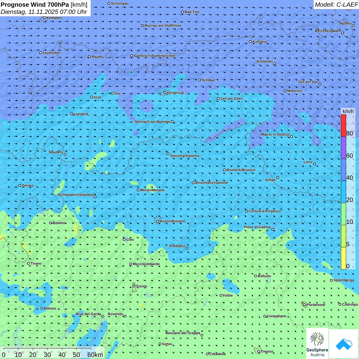The width and height of the screenshot is (359, 359).
Task: Click the 'Sonthofen' town label
Action: (52, 53)
